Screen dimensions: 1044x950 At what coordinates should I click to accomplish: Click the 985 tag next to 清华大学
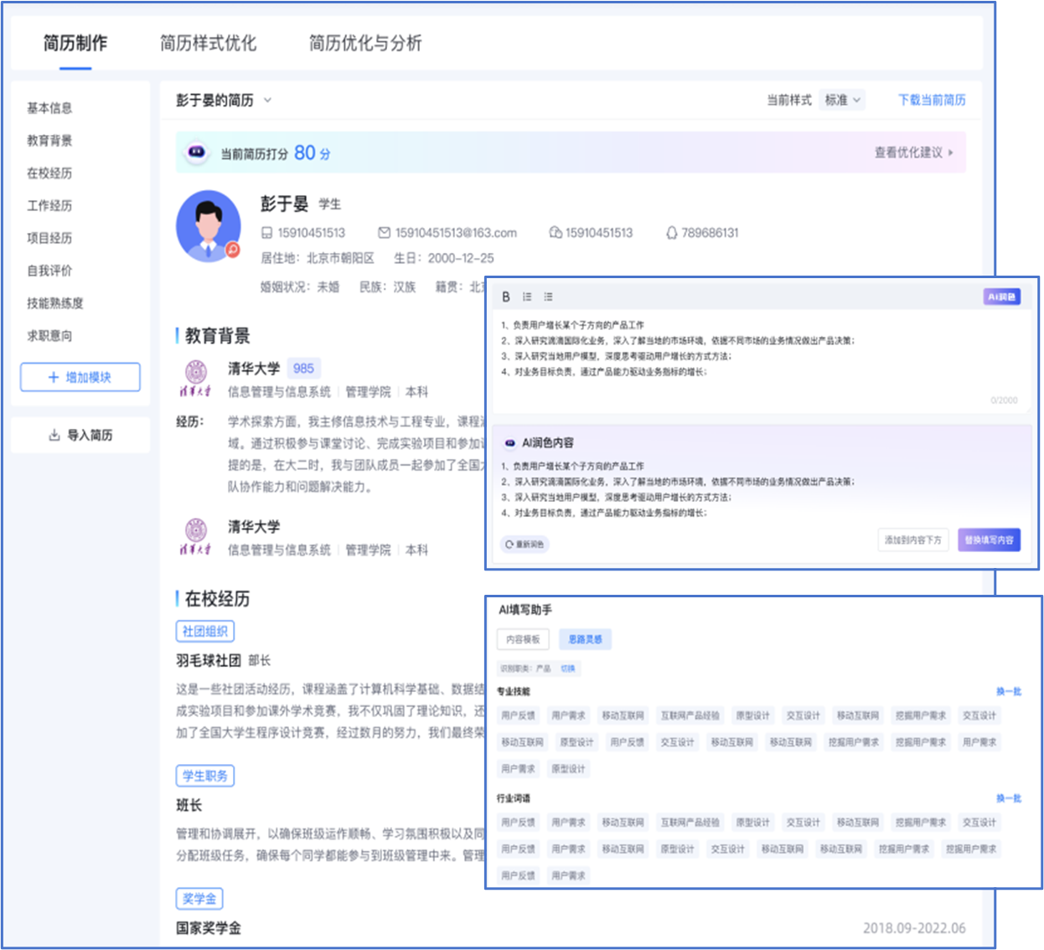[303, 368]
